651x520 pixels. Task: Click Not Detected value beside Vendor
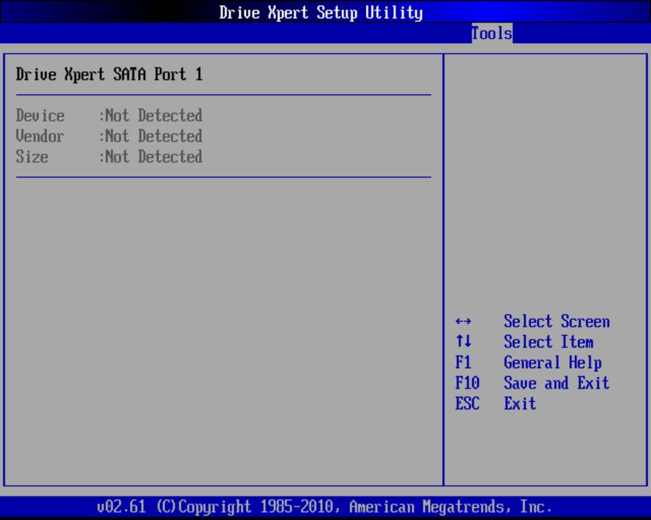(x=153, y=136)
